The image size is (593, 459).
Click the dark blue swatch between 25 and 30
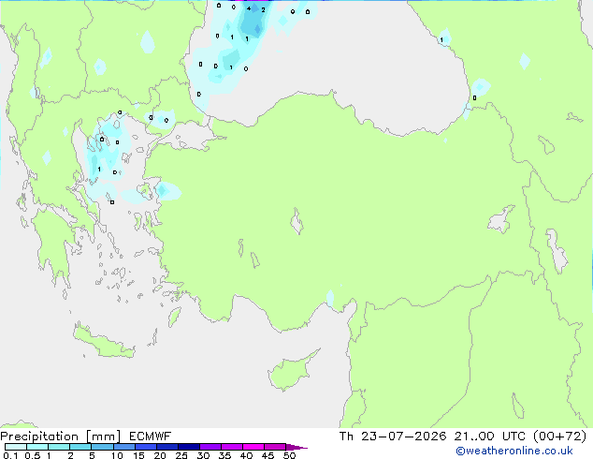click(x=189, y=447)
